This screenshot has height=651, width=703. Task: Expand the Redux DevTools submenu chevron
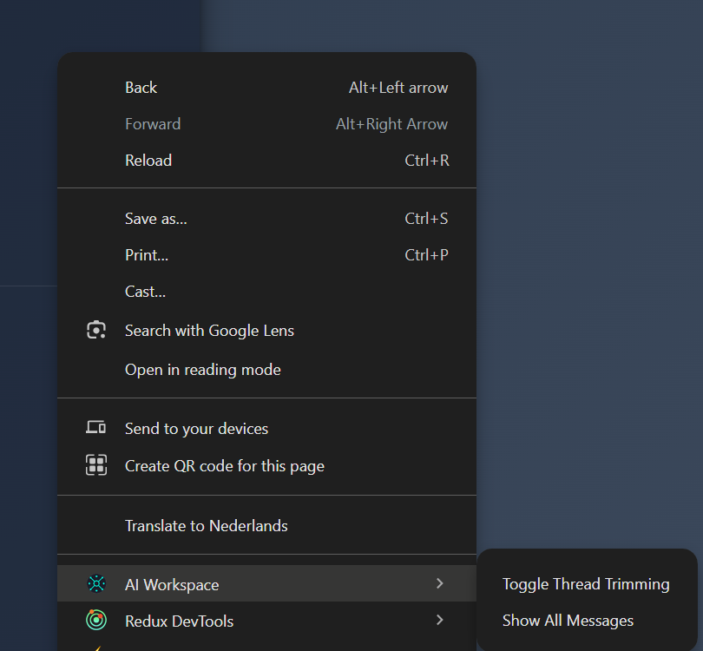(x=439, y=621)
